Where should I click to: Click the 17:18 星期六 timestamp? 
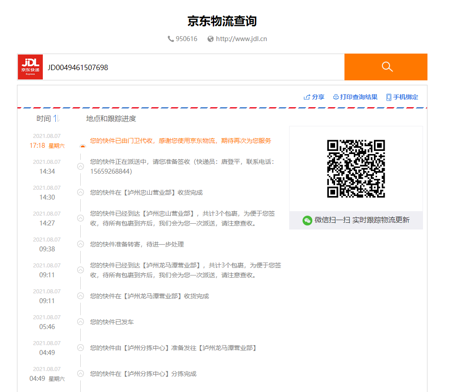coord(47,146)
